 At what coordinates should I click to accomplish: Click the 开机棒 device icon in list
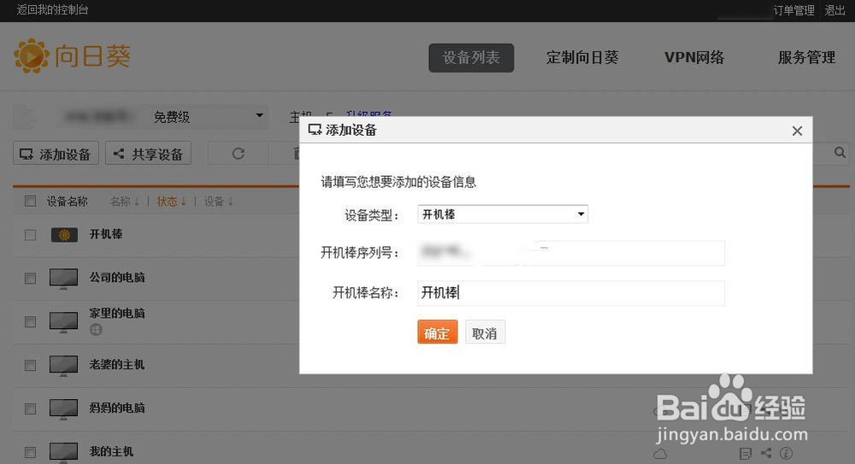point(64,235)
